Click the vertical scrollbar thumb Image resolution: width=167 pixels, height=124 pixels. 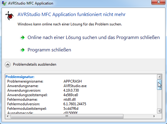coord(159,85)
